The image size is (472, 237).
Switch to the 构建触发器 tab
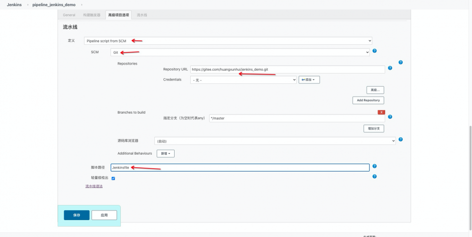pos(92,15)
